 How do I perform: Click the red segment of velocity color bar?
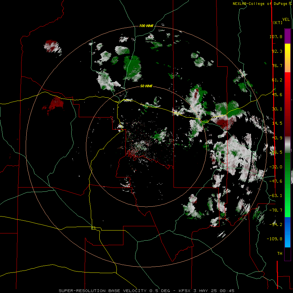[x=287, y=104]
